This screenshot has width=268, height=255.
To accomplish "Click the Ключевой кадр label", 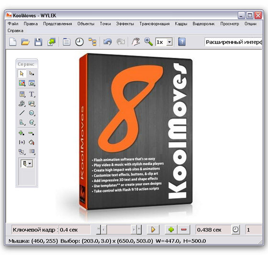I will [x=34, y=230].
